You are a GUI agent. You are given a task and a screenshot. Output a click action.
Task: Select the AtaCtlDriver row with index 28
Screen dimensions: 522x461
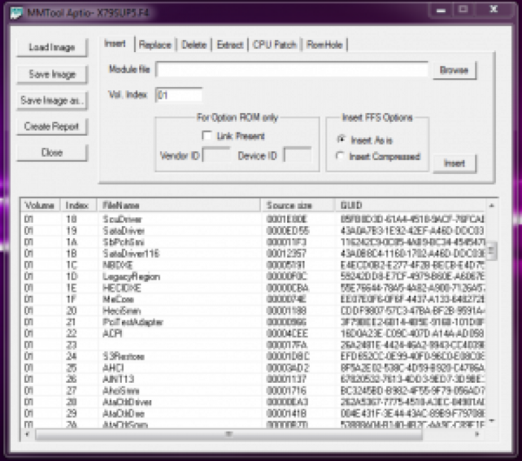pyautogui.click(x=253, y=402)
